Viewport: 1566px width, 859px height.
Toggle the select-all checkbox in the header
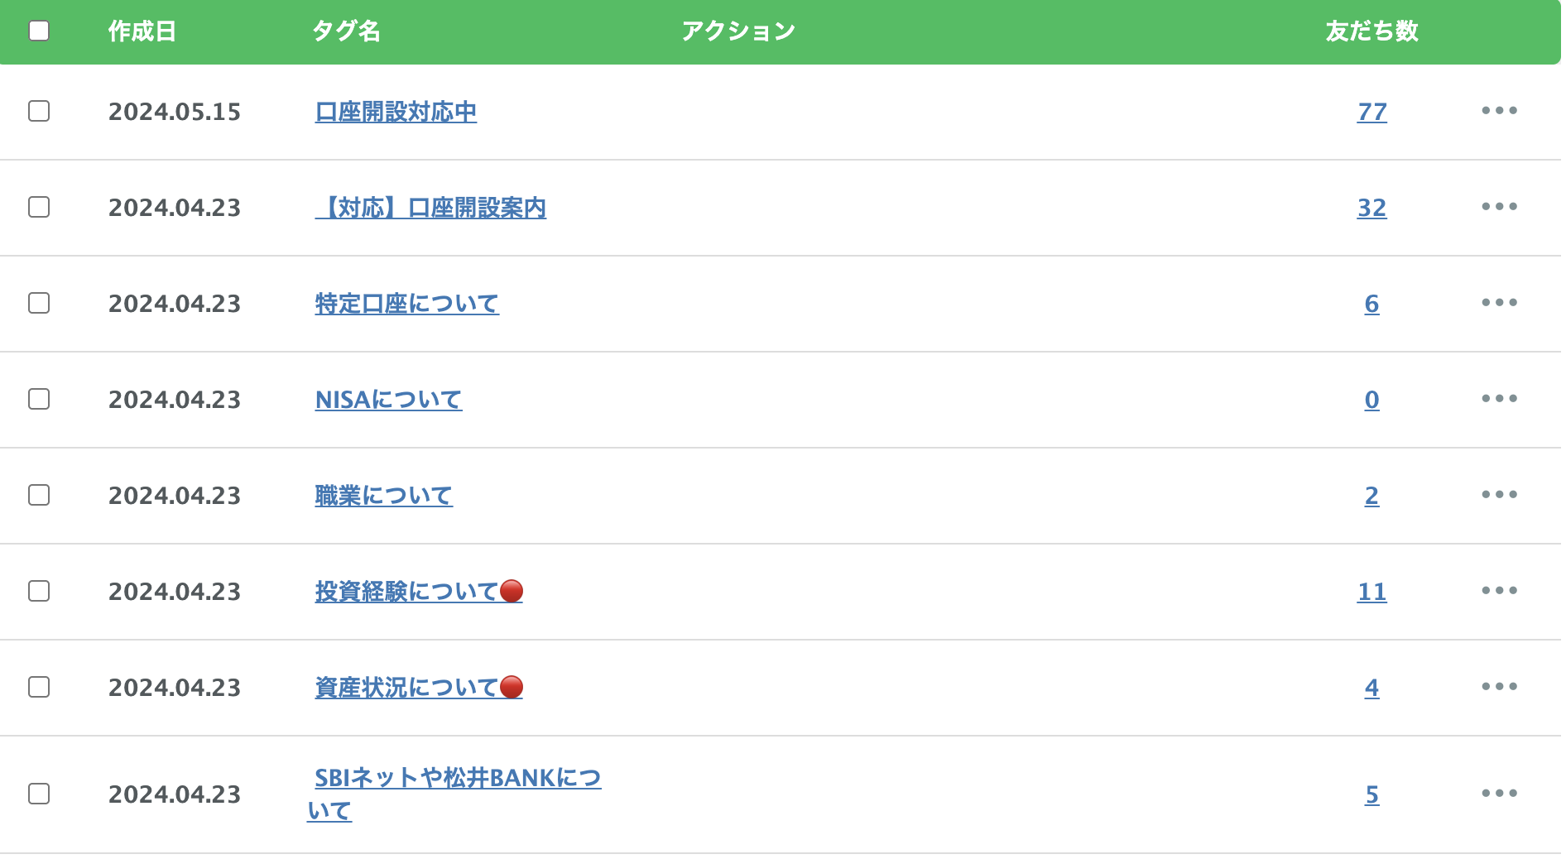[x=37, y=31]
